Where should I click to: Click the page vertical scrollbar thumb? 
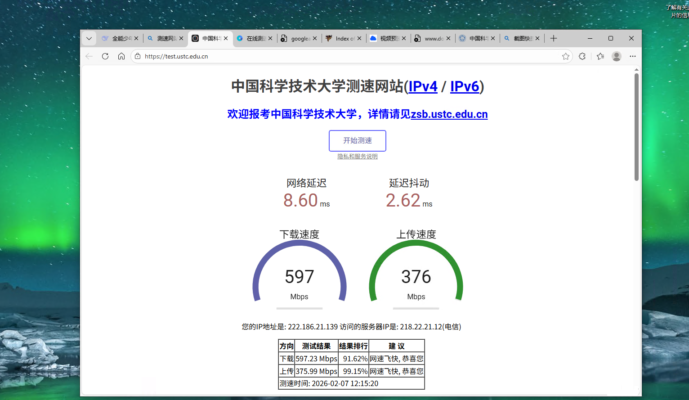pyautogui.click(x=636, y=126)
